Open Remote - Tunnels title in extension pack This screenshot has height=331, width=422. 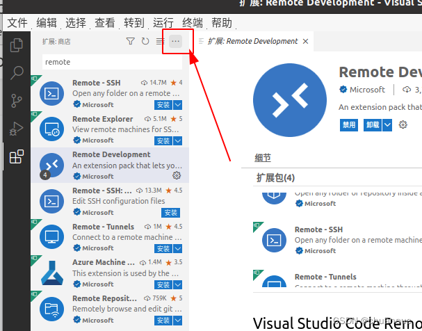(325, 277)
